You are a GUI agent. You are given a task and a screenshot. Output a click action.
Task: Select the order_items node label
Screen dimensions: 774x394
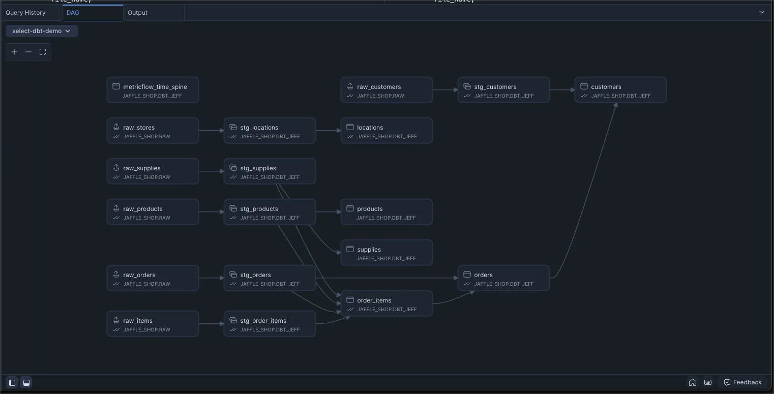click(374, 300)
